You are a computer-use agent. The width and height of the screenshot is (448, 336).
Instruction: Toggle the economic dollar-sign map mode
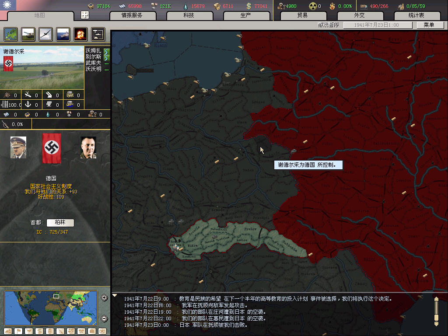tap(39, 331)
